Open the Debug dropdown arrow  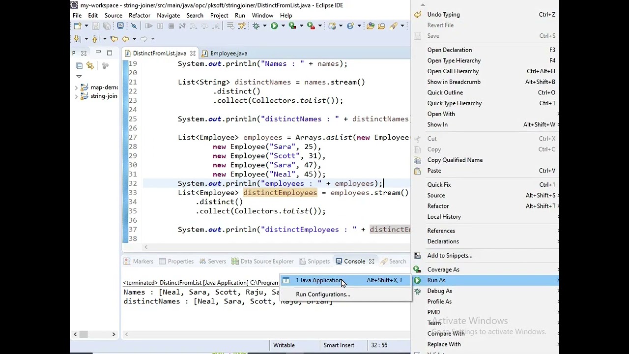(265, 26)
